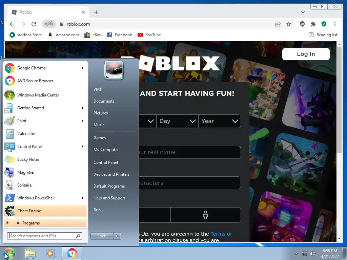Open Getting Started in Start menu

coord(45,108)
